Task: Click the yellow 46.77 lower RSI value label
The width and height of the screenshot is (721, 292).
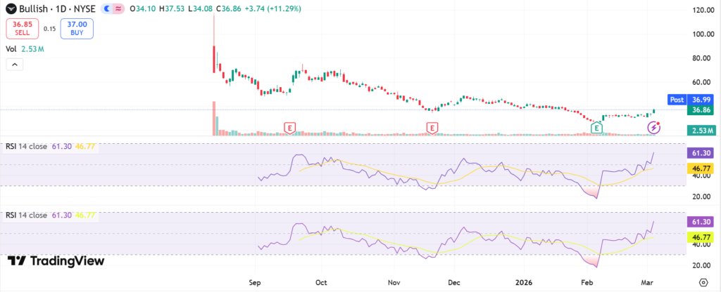Action: 700,238
